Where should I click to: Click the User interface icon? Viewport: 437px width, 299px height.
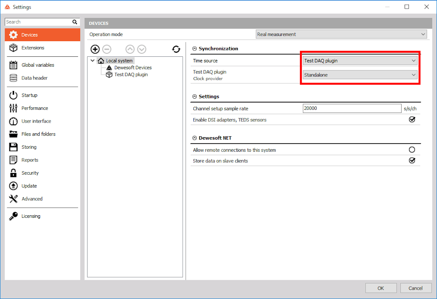(x=13, y=121)
